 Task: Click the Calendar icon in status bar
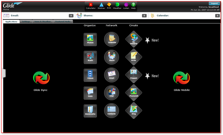pos(152,16)
